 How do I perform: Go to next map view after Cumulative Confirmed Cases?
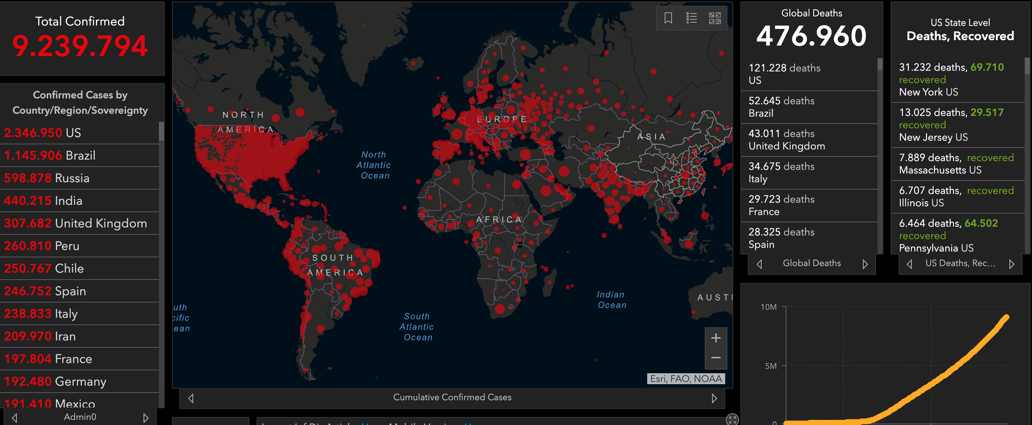point(714,398)
